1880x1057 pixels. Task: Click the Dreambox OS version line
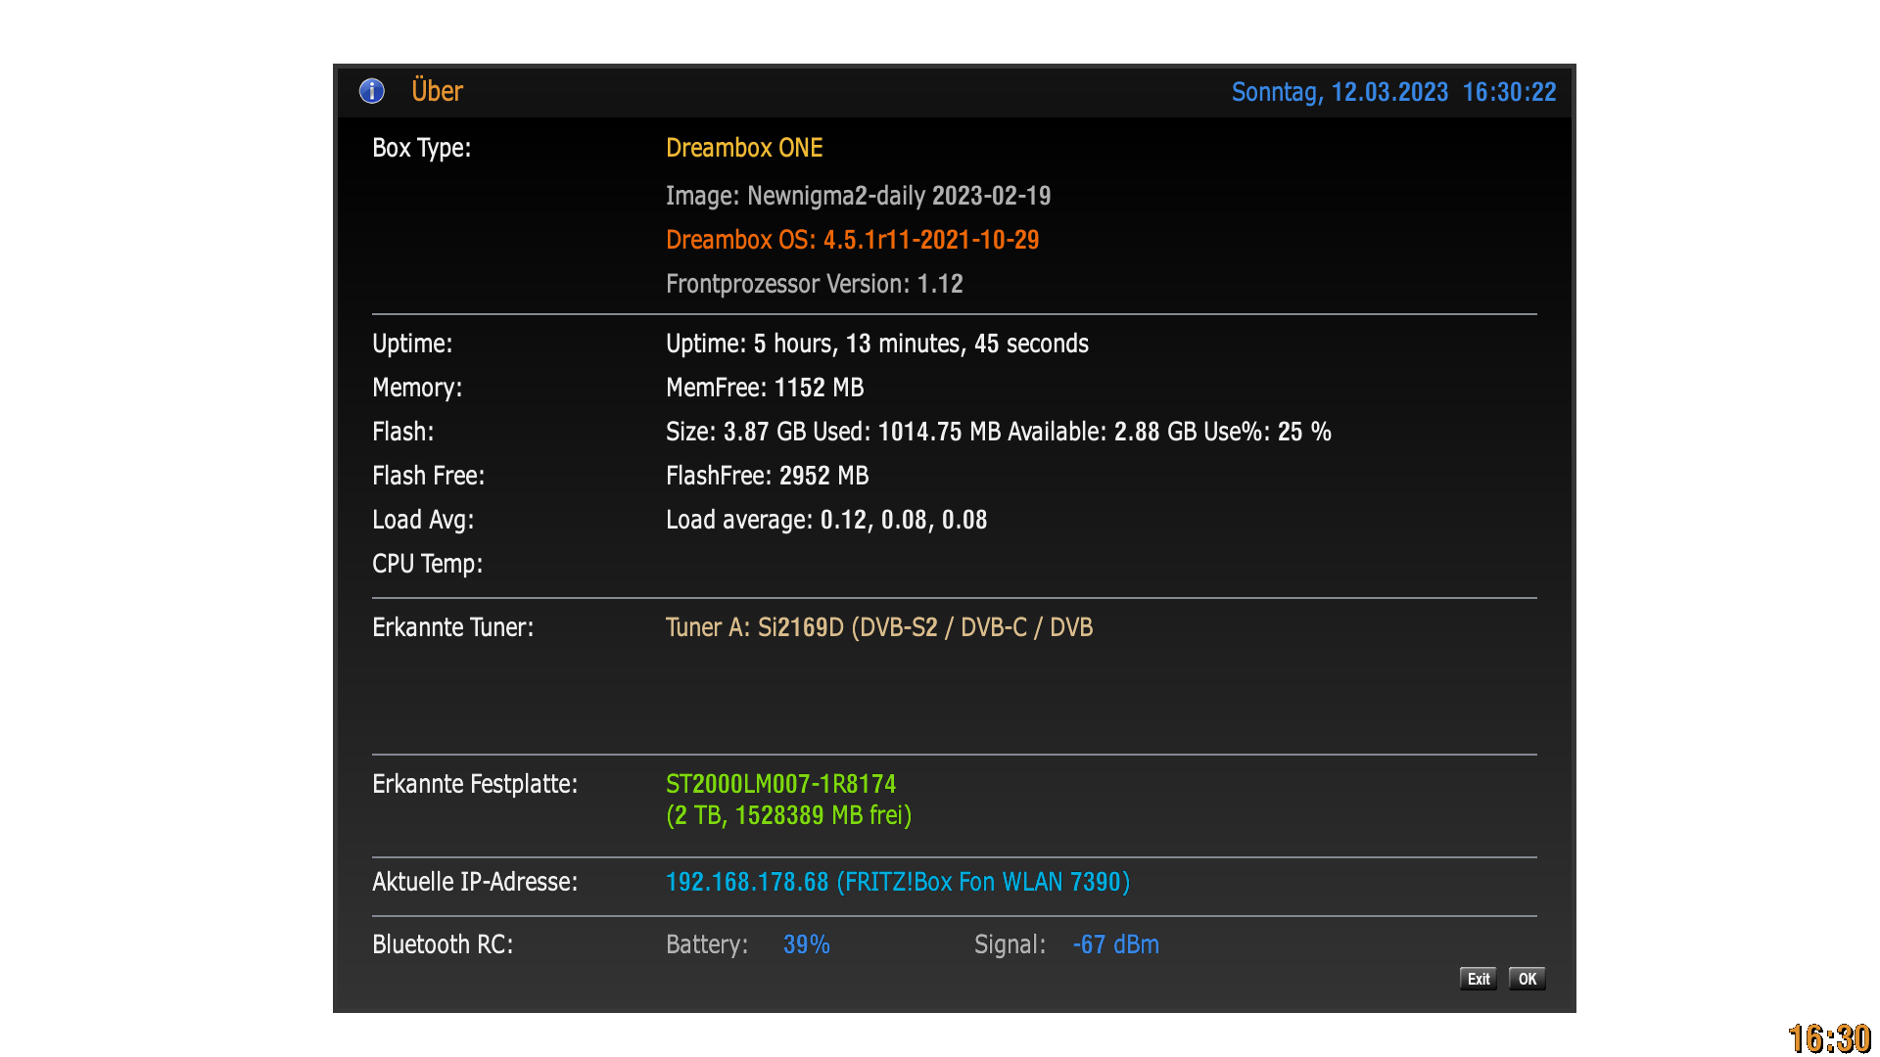[x=852, y=240]
